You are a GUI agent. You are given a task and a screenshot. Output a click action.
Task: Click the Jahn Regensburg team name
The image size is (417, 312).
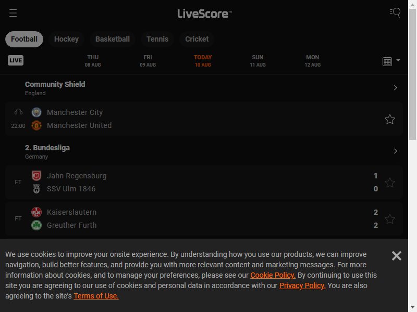coord(77,176)
